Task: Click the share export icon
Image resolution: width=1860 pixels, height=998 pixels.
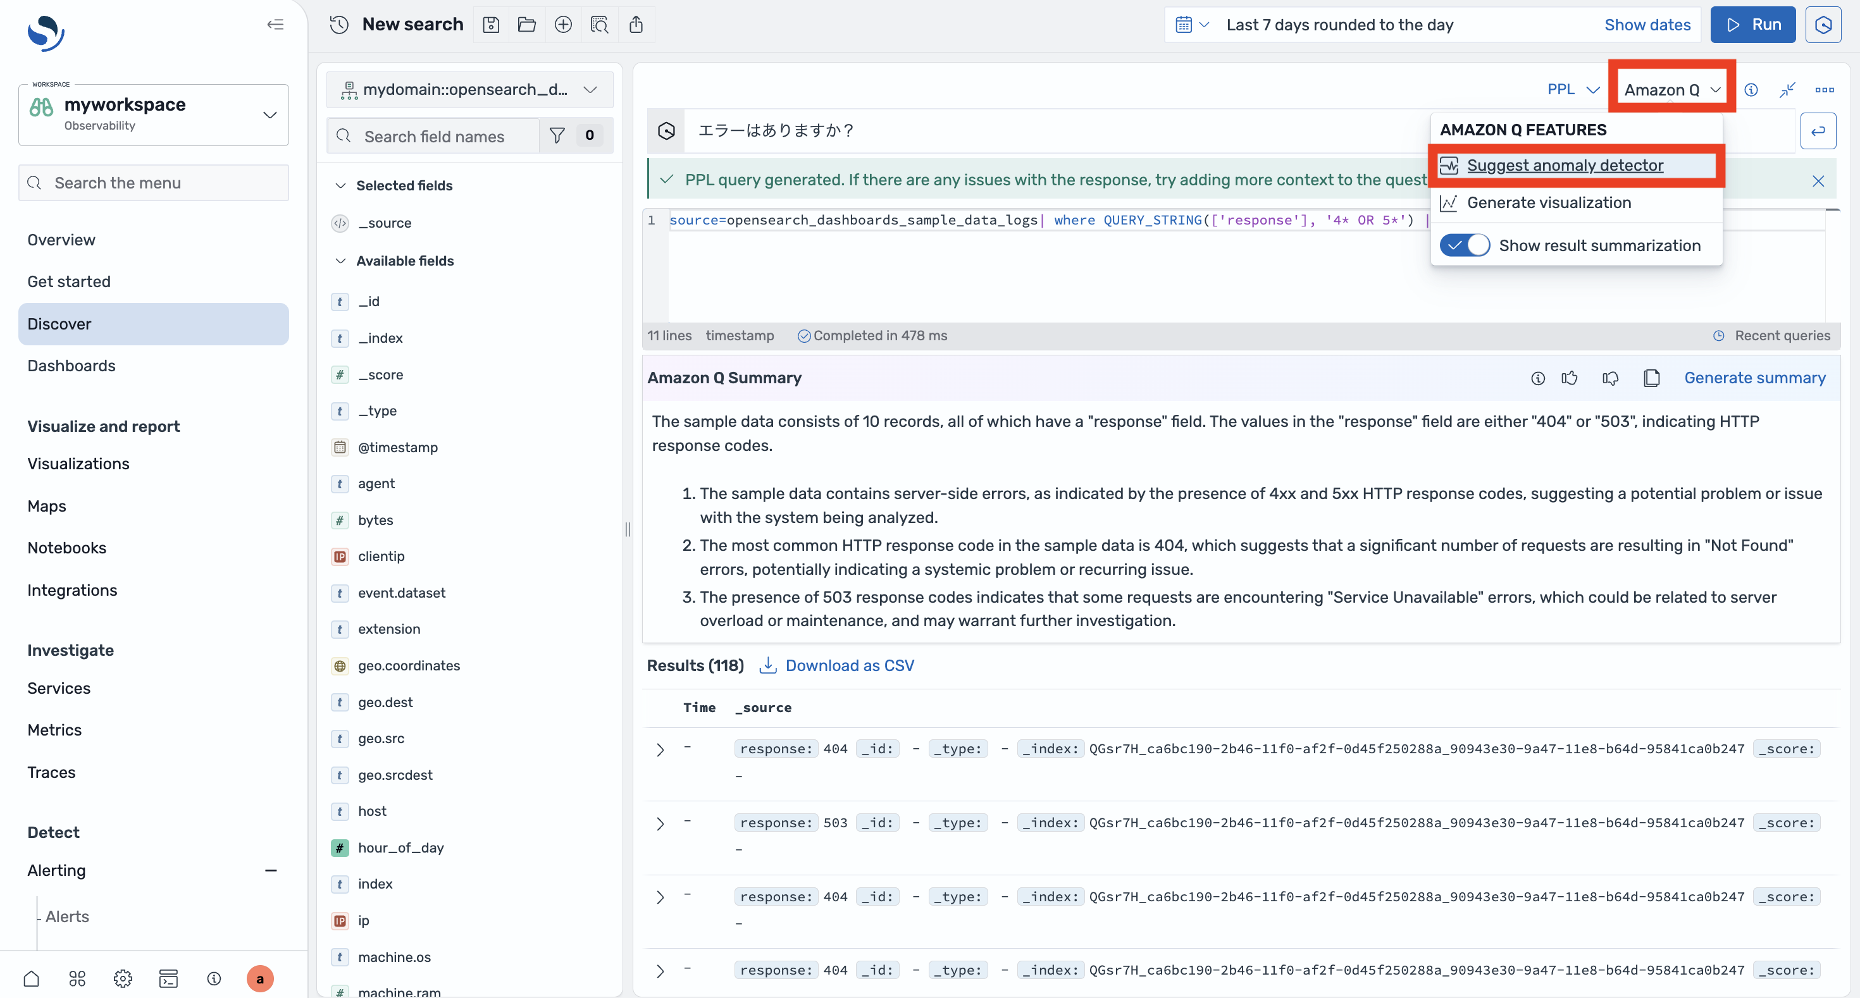Action: (635, 25)
